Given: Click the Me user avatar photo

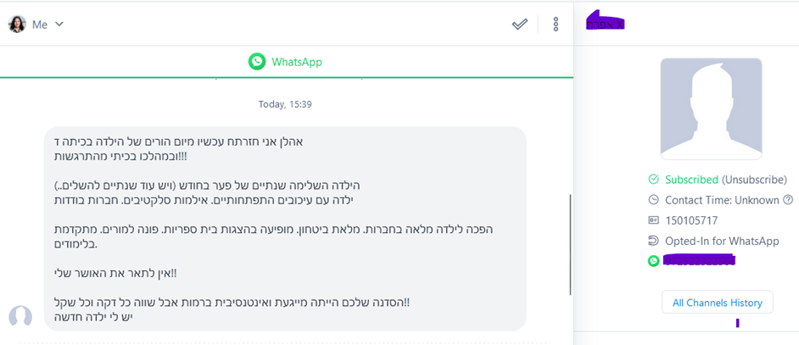Looking at the screenshot, I should point(17,25).
